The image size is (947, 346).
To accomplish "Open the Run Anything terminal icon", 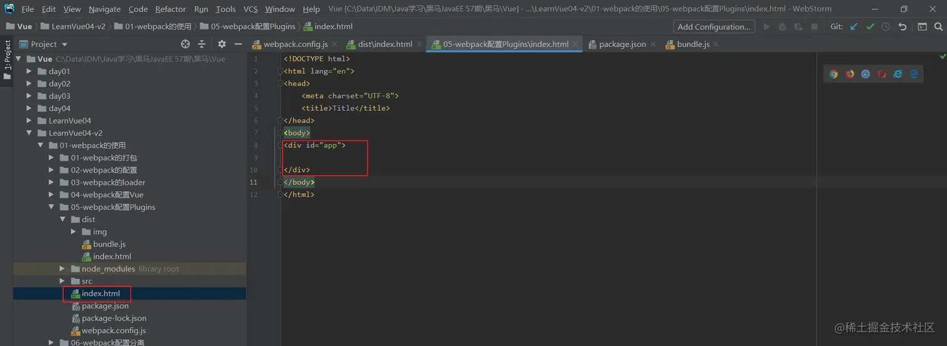I will [922, 27].
